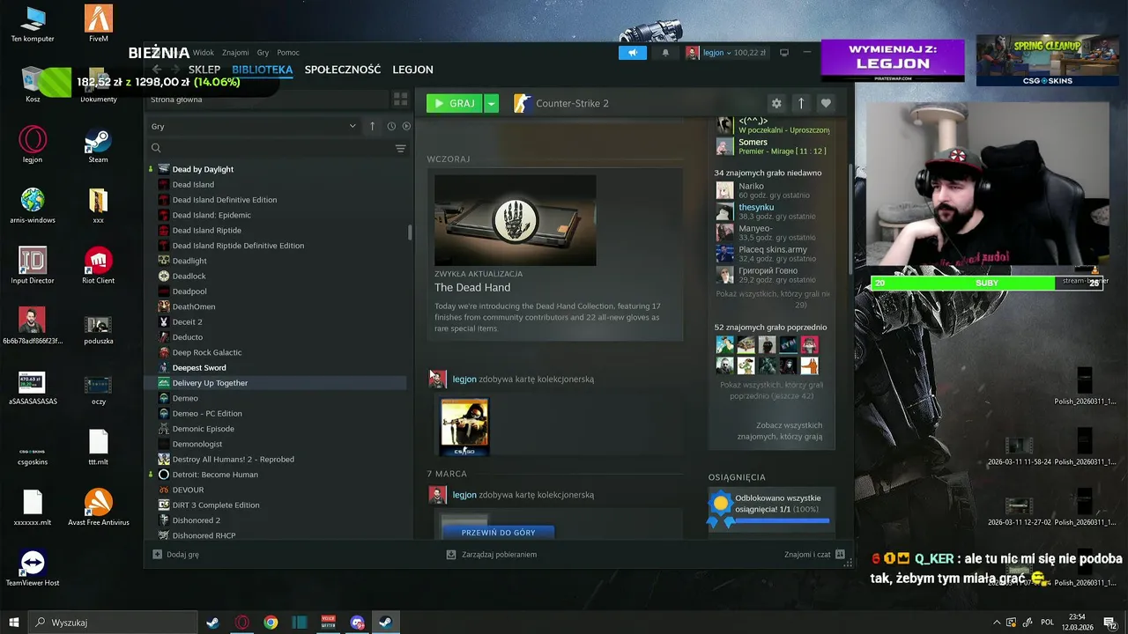Viewport: 1128px width, 634px height.
Task: Click the library search input field
Action: click(269, 149)
